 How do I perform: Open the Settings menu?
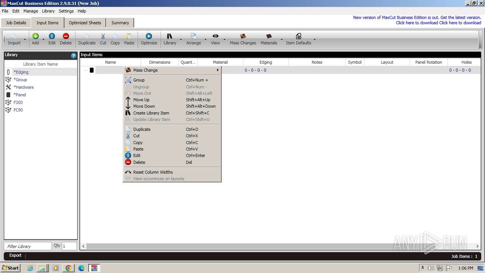66,11
